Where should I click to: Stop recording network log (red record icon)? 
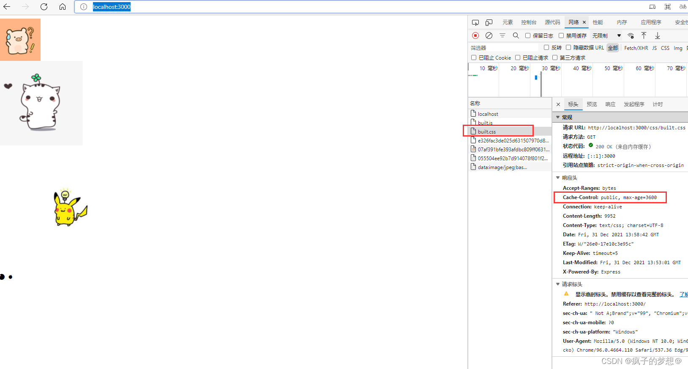coord(475,36)
